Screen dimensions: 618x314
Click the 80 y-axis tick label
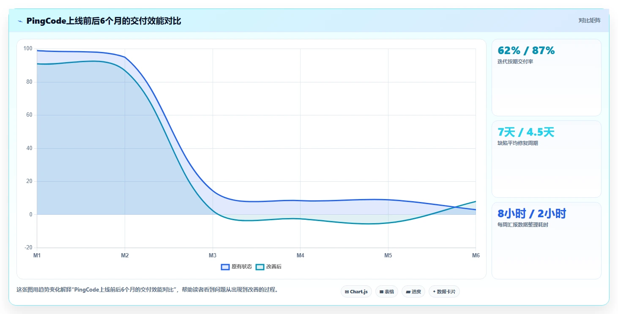point(29,82)
